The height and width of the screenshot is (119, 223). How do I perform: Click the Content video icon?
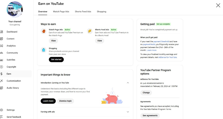coord(2,39)
